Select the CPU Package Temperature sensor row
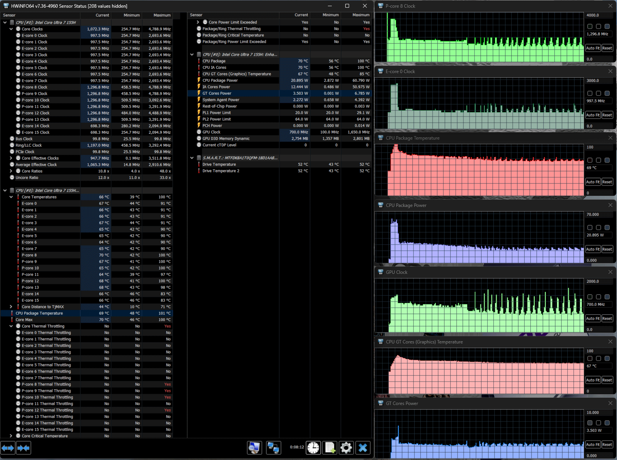Image resolution: width=617 pixels, height=460 pixels. [x=39, y=313]
